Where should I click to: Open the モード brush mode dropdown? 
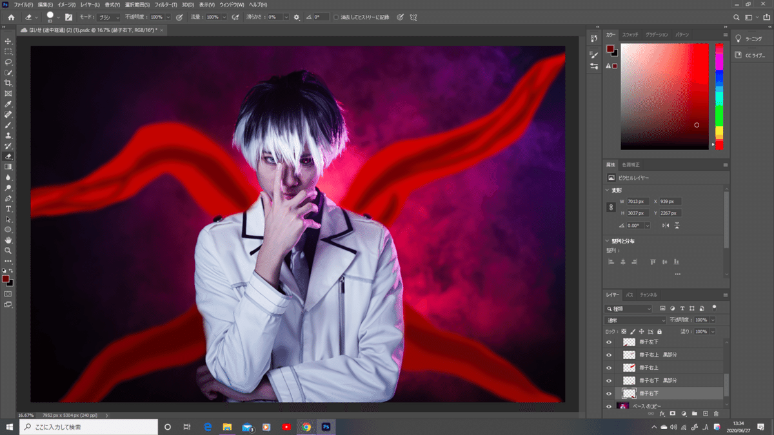pos(108,17)
